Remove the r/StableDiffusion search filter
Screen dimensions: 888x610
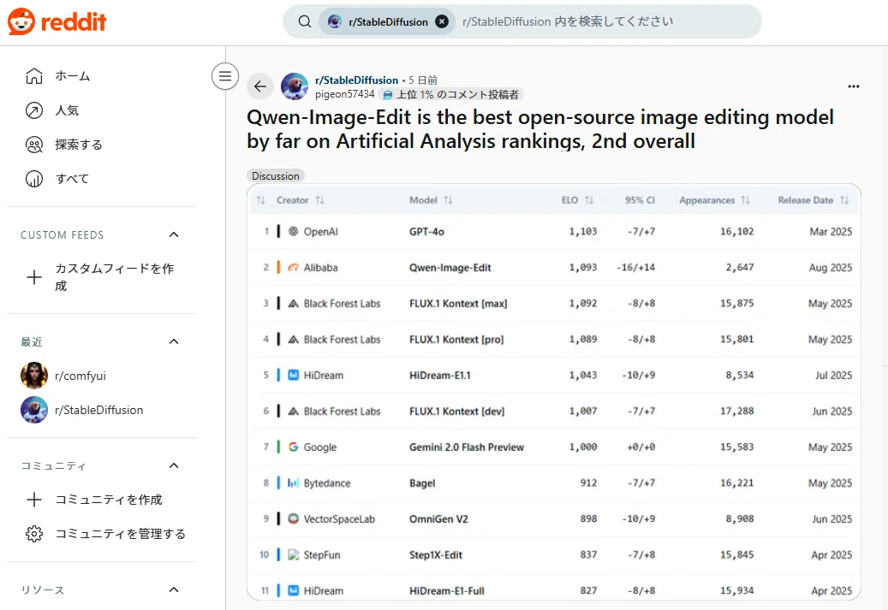(x=442, y=21)
